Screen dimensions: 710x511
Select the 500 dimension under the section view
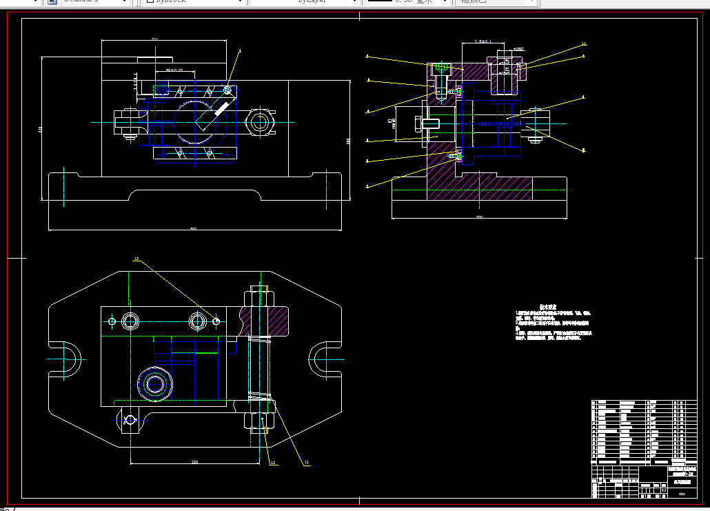480,217
